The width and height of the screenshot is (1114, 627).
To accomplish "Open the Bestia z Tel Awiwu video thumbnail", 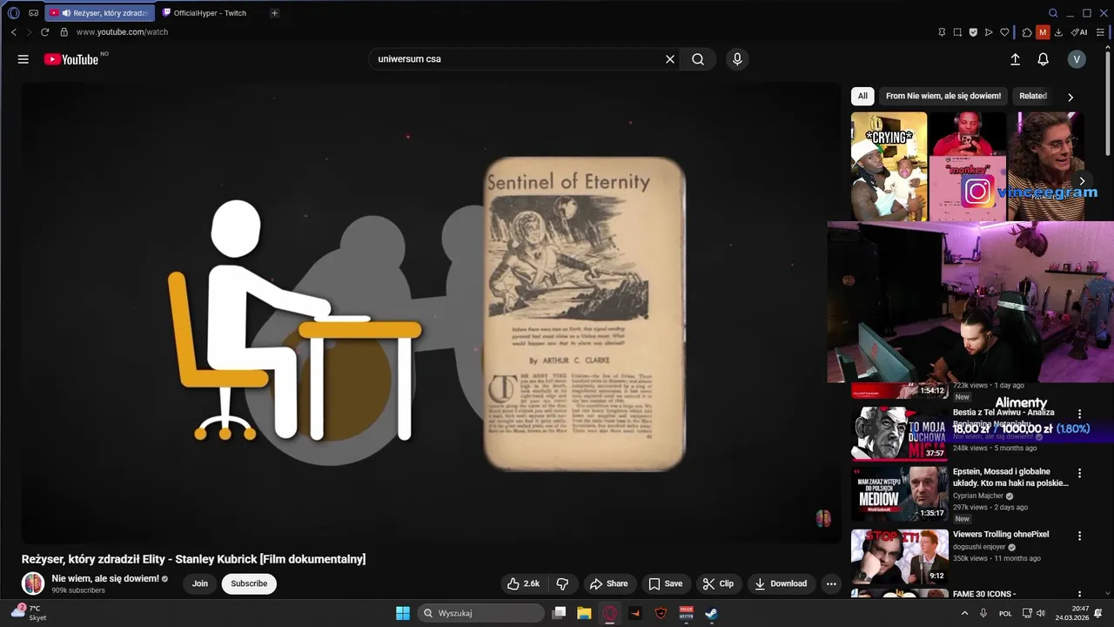I will [x=899, y=433].
